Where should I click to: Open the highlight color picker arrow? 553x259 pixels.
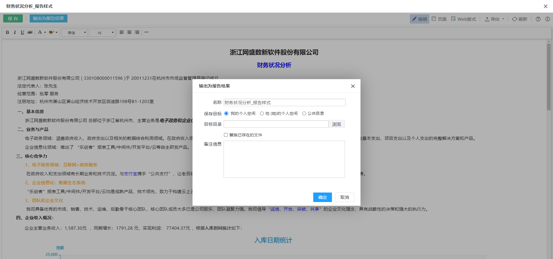tap(56, 33)
